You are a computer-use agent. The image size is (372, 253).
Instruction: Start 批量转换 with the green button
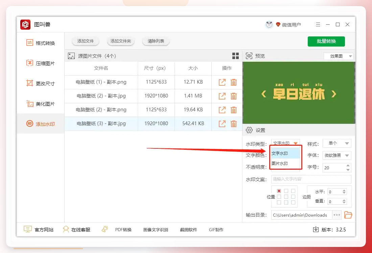[x=326, y=41]
